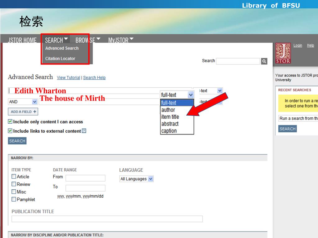Screen dimensions: 318x238
Task: Click the Run a search from field
Action: coord(298,118)
